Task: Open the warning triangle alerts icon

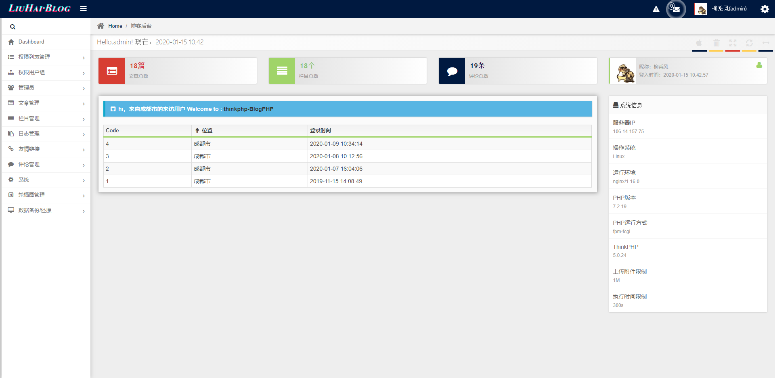Action: pyautogui.click(x=656, y=9)
